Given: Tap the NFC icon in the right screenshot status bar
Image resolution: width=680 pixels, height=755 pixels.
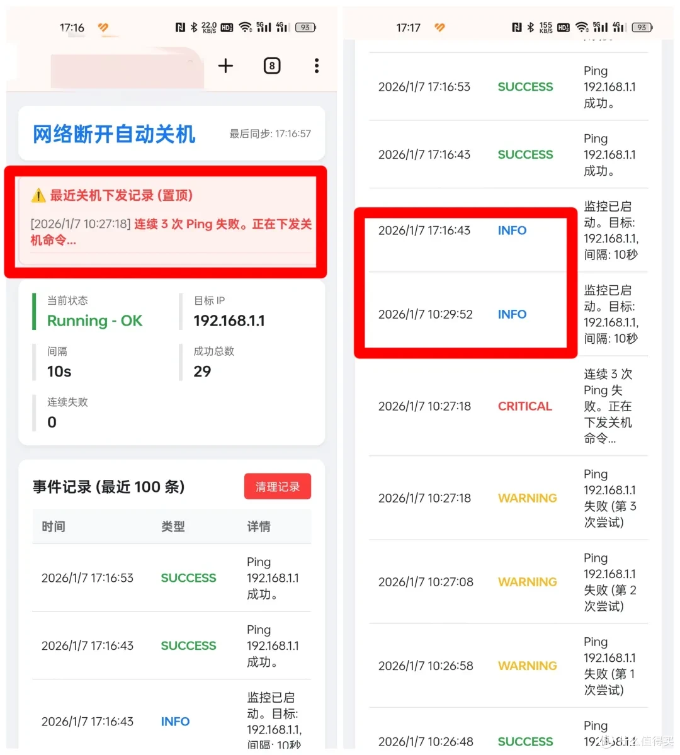Looking at the screenshot, I should (517, 28).
